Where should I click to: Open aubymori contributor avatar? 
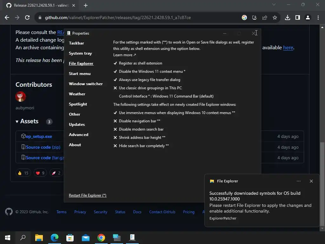coord(21,97)
